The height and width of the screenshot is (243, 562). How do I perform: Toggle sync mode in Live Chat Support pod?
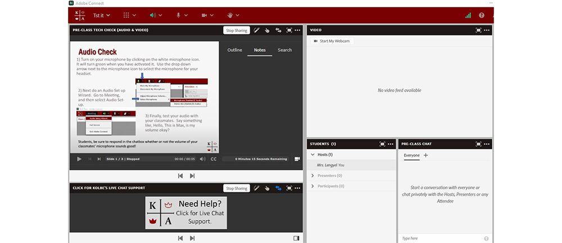tap(278, 188)
